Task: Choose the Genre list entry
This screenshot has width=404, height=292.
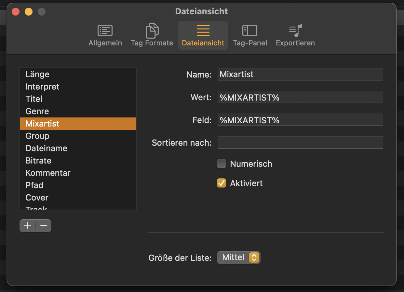Action: click(x=37, y=111)
